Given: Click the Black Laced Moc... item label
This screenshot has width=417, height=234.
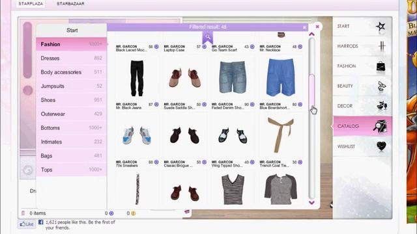Looking at the screenshot, I should (x=132, y=50).
